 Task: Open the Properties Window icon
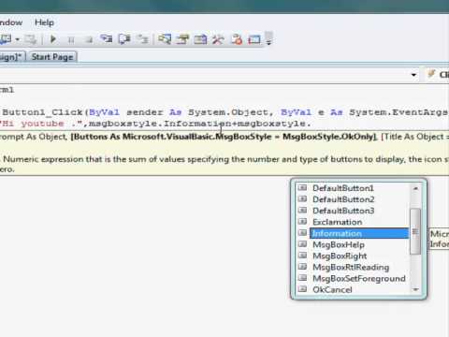182,39
